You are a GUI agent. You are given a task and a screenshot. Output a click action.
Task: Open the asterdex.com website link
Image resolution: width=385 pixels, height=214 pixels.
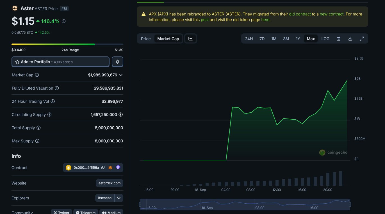pyautogui.click(x=110, y=183)
